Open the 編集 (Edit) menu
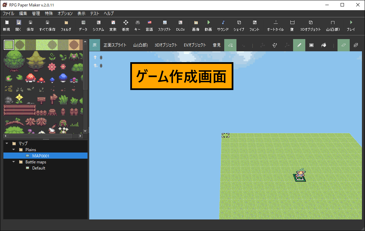 tap(23, 14)
